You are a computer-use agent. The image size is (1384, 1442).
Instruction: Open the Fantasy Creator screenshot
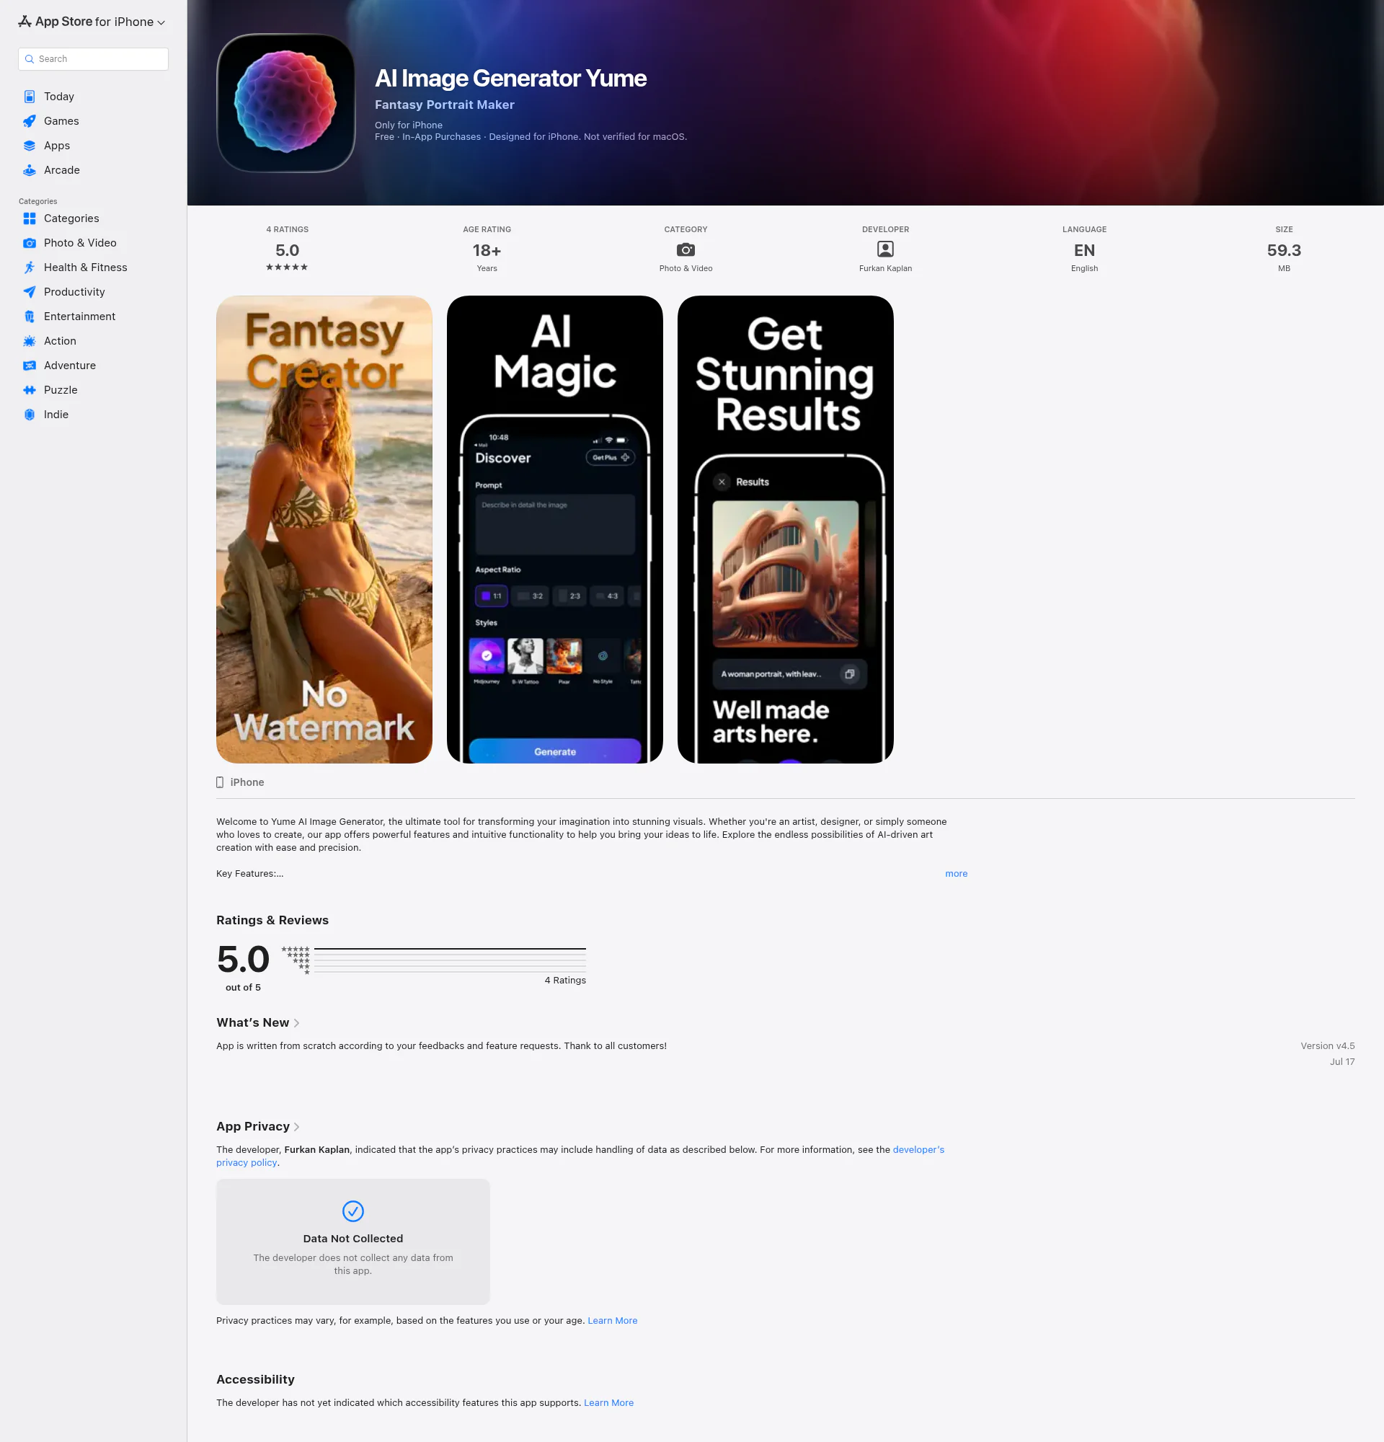[x=324, y=530]
